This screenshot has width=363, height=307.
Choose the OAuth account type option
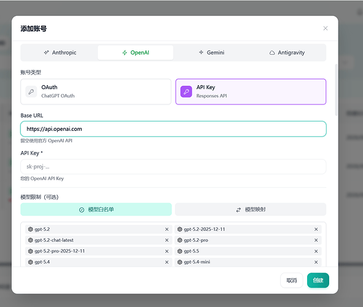[x=96, y=91]
